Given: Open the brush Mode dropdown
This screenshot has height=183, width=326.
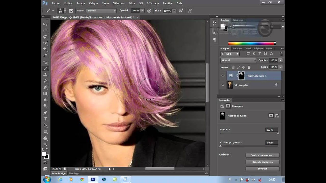Looking at the screenshot, I should [101, 11].
